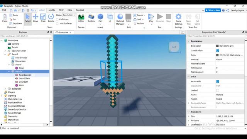Image resolution: width=247 pixels, height=139 pixels.
Task: Toggle the Archivable checkbox
Action: point(218,81)
